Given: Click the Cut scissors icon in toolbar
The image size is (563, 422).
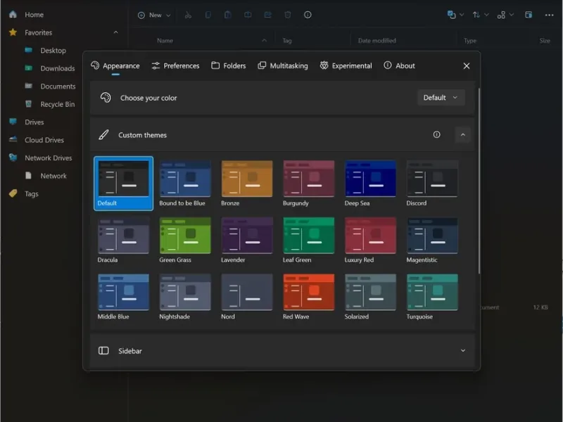Looking at the screenshot, I should tap(187, 15).
